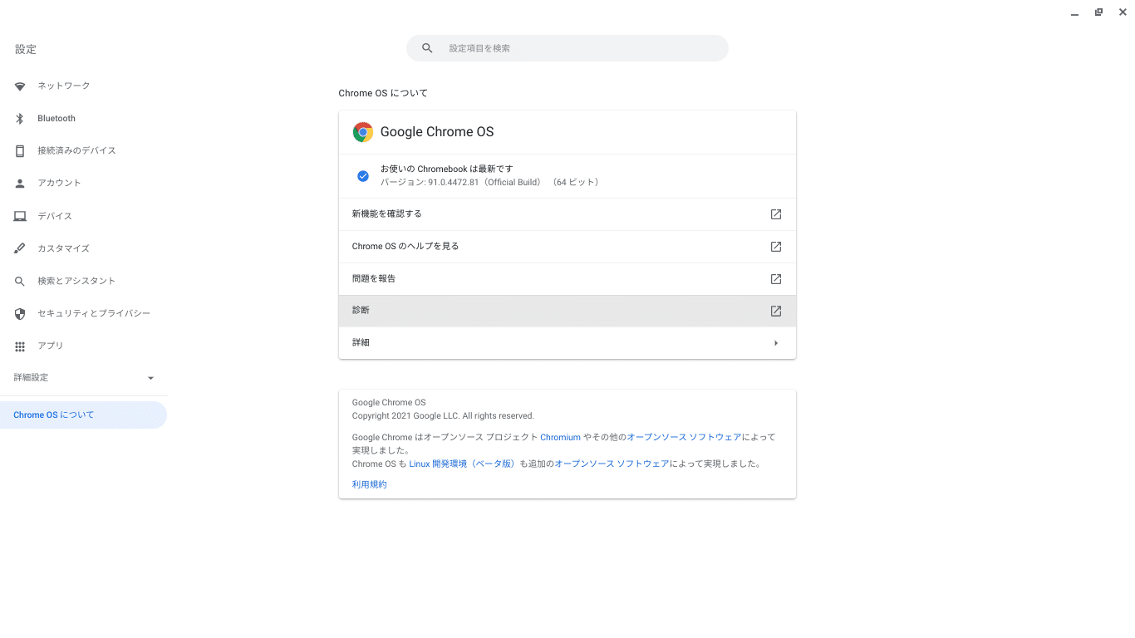Click 問題を報告 row
Viewport: 1135px width, 638px height.
click(x=567, y=279)
